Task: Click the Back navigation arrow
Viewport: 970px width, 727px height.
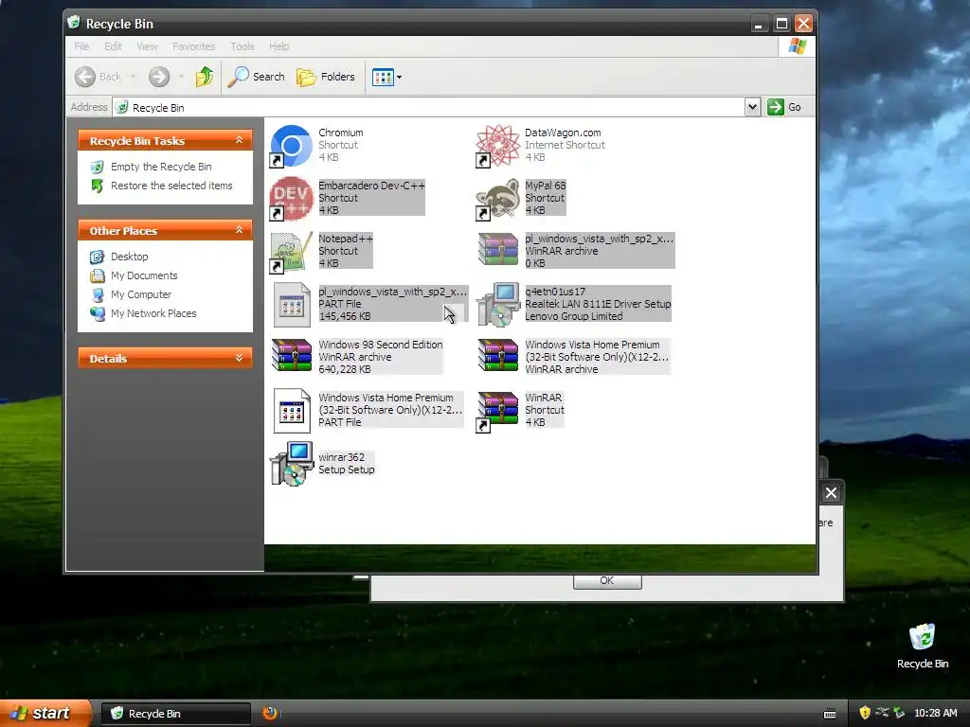Action: pyautogui.click(x=85, y=77)
